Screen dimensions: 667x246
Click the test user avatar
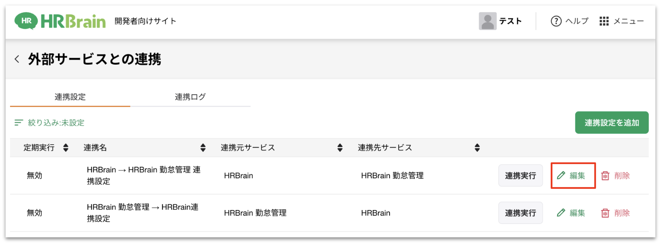pyautogui.click(x=487, y=21)
